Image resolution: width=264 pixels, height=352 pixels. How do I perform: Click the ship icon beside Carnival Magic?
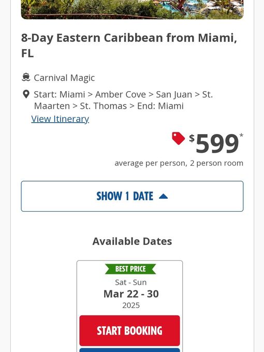[26, 77]
